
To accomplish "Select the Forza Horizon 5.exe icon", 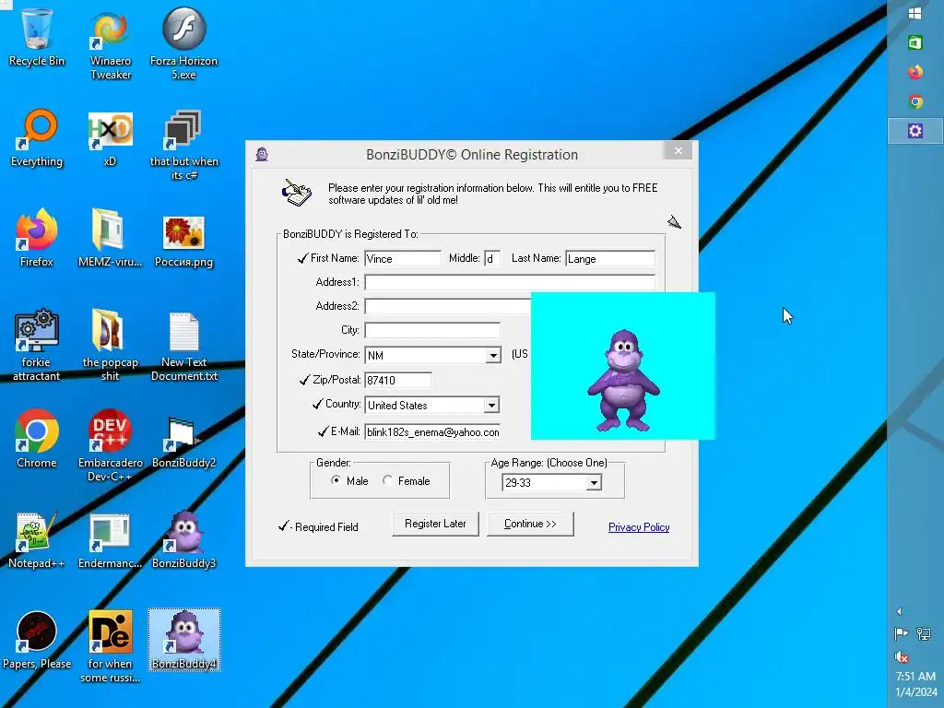I will 183,44.
